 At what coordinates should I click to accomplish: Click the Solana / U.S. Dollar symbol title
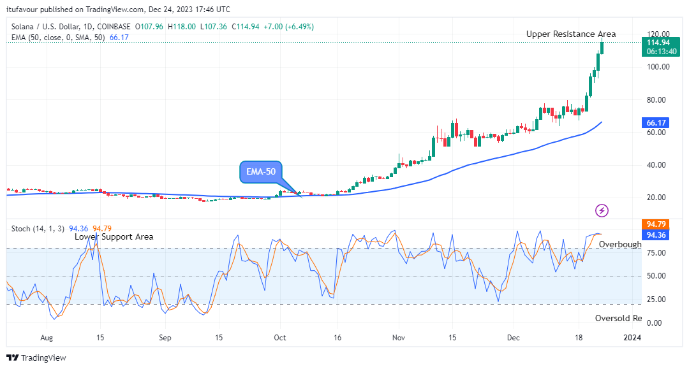(71, 27)
